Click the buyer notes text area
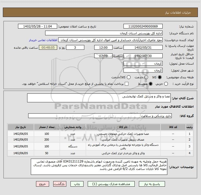Viewport: 201px width, 195px height. (x=99, y=167)
